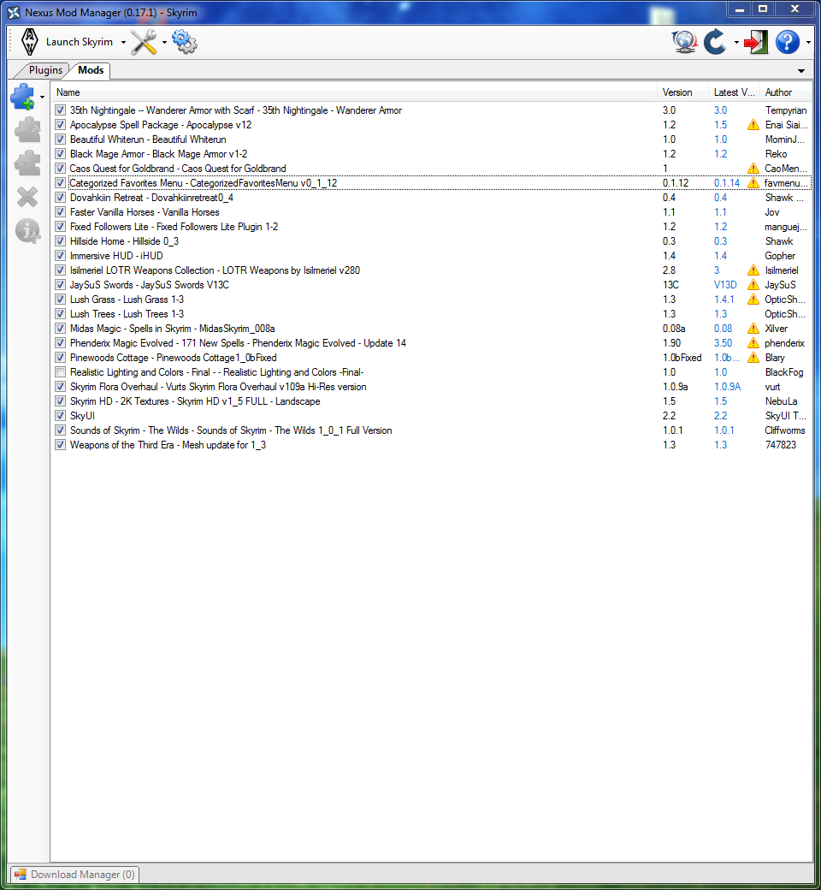Expand the tools icon dropdown arrow

click(x=164, y=43)
